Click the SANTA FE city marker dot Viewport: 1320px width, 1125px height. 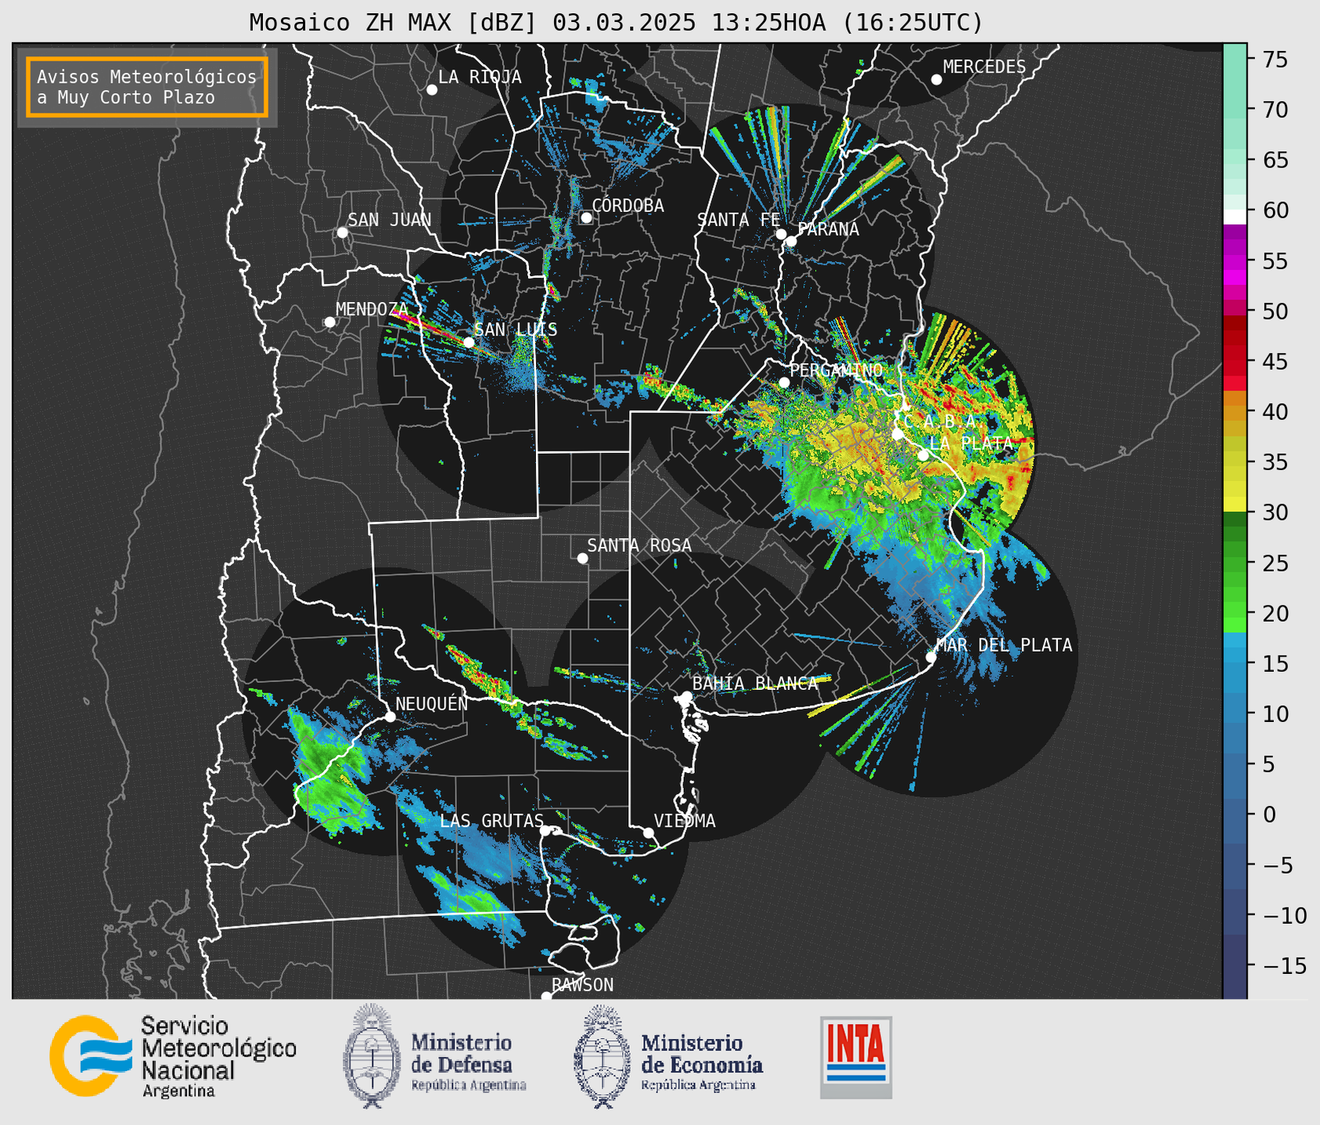(781, 234)
